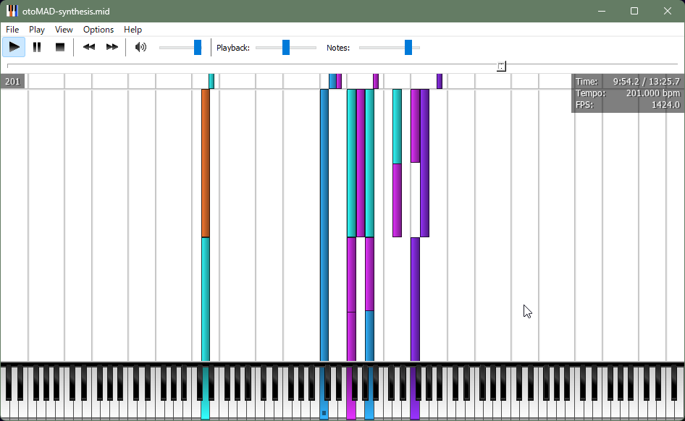Skip backward with the rewind icon

point(89,48)
